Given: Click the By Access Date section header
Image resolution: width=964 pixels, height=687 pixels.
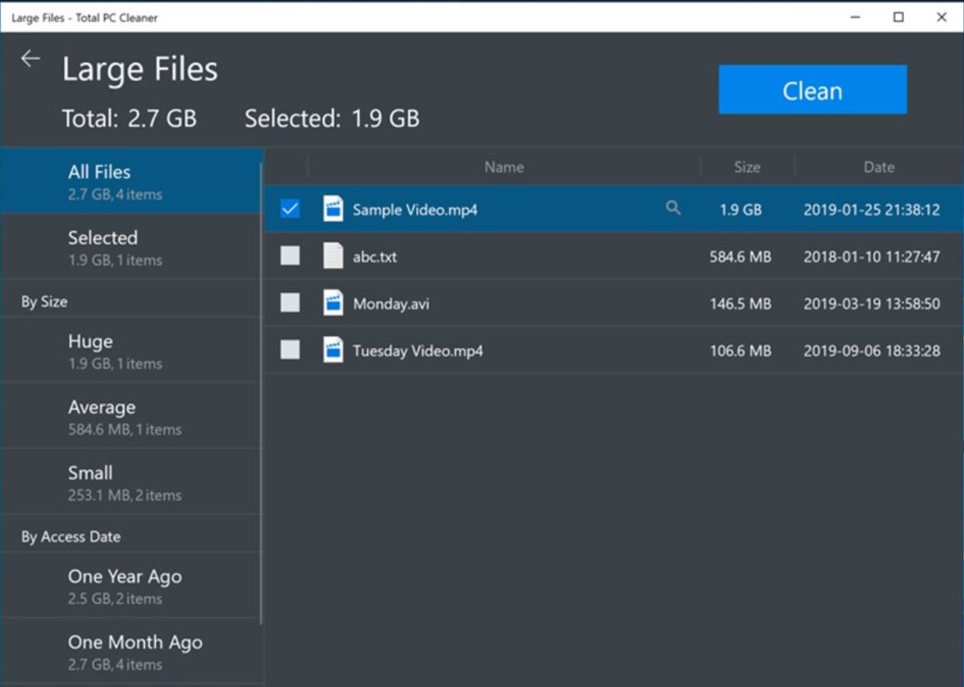Looking at the screenshot, I should (x=71, y=537).
